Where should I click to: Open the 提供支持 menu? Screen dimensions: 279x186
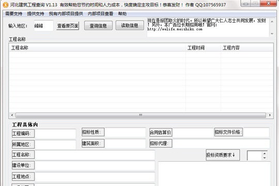coord(36,14)
